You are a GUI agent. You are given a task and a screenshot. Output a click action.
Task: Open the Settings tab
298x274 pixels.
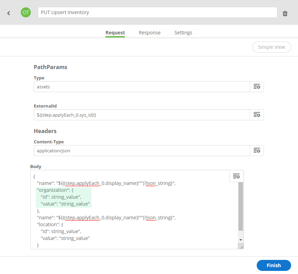183,33
